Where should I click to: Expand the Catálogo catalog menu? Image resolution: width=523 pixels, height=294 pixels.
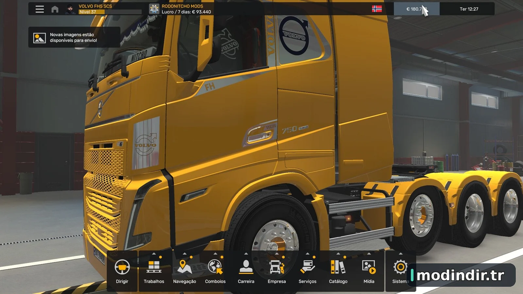click(x=338, y=271)
